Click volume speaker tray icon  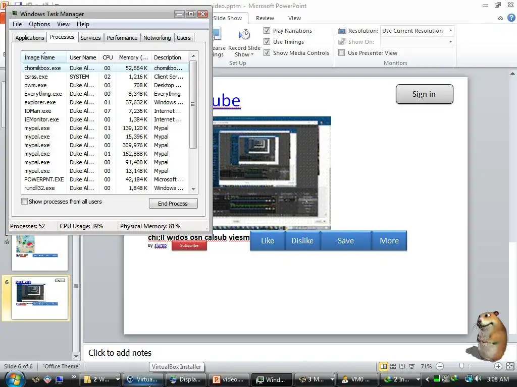(478, 379)
